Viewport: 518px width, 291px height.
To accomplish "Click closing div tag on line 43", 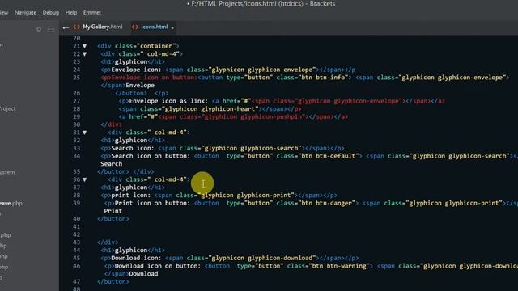I will pos(108,242).
